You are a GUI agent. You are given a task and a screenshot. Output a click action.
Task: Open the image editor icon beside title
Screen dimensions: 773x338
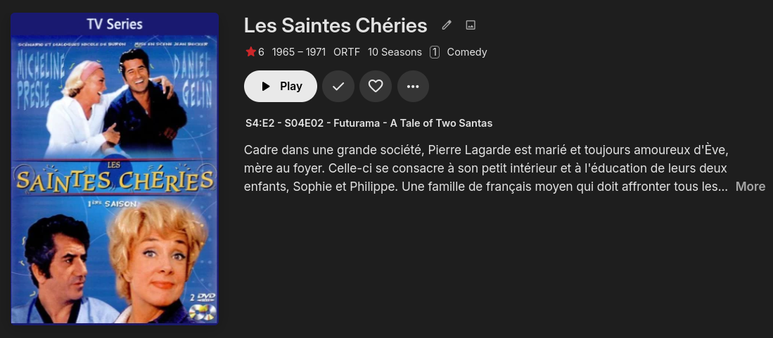click(x=471, y=25)
